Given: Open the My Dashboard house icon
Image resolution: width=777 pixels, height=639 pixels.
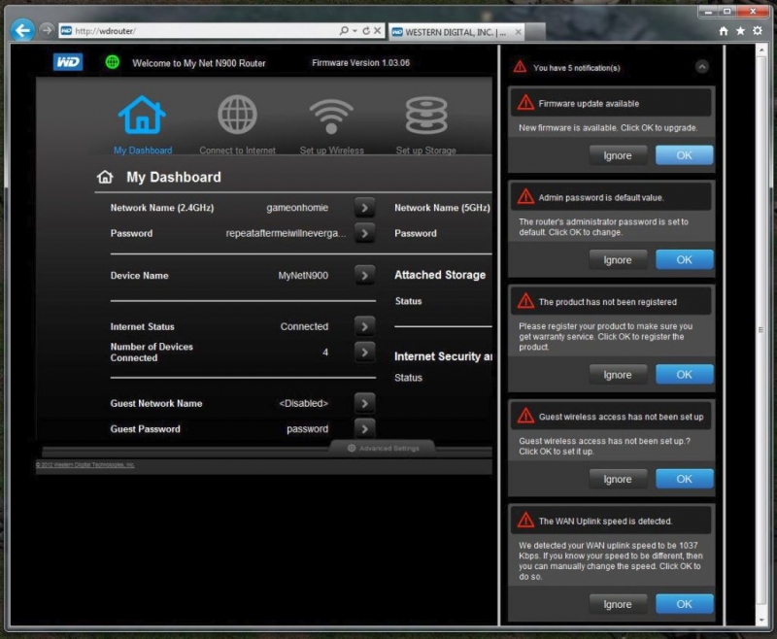Looking at the screenshot, I should pyautogui.click(x=142, y=115).
